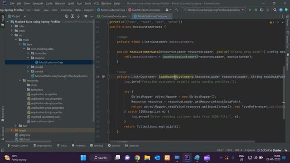
Task: Select opened file locator icon in Project panel
Action: click(x=67, y=16)
